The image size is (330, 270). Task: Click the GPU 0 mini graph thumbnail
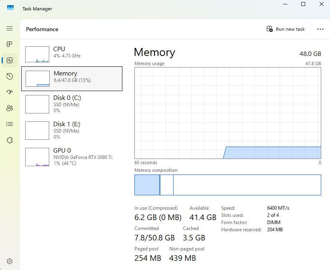[x=37, y=157]
